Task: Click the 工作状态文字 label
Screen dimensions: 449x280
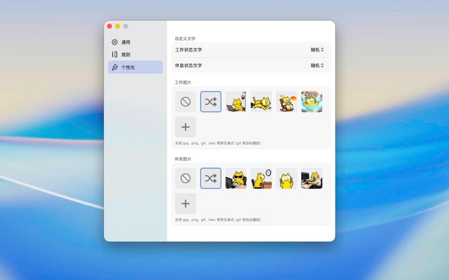Action: point(189,50)
